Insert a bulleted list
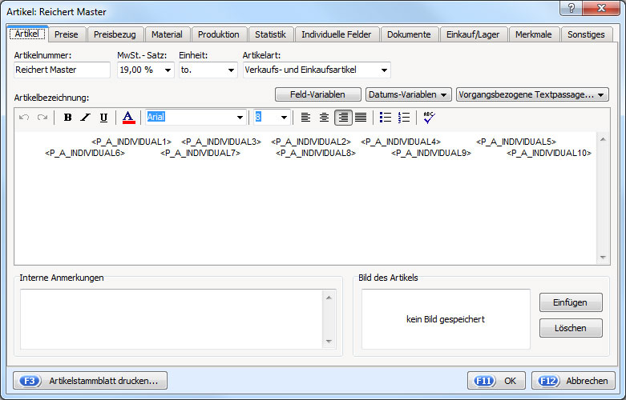 [386, 117]
